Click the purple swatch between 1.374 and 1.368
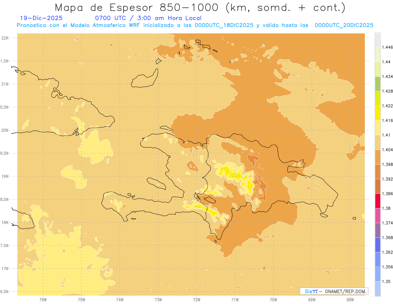The image size is (393, 304). [x=378, y=230]
